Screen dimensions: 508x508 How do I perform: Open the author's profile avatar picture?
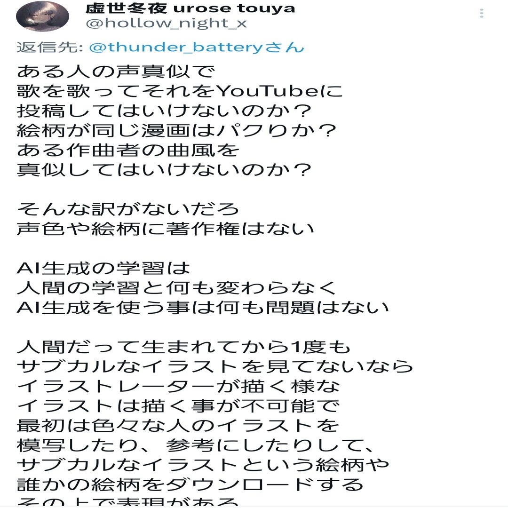[x=42, y=16]
